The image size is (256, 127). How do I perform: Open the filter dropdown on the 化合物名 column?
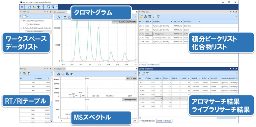[171, 22]
